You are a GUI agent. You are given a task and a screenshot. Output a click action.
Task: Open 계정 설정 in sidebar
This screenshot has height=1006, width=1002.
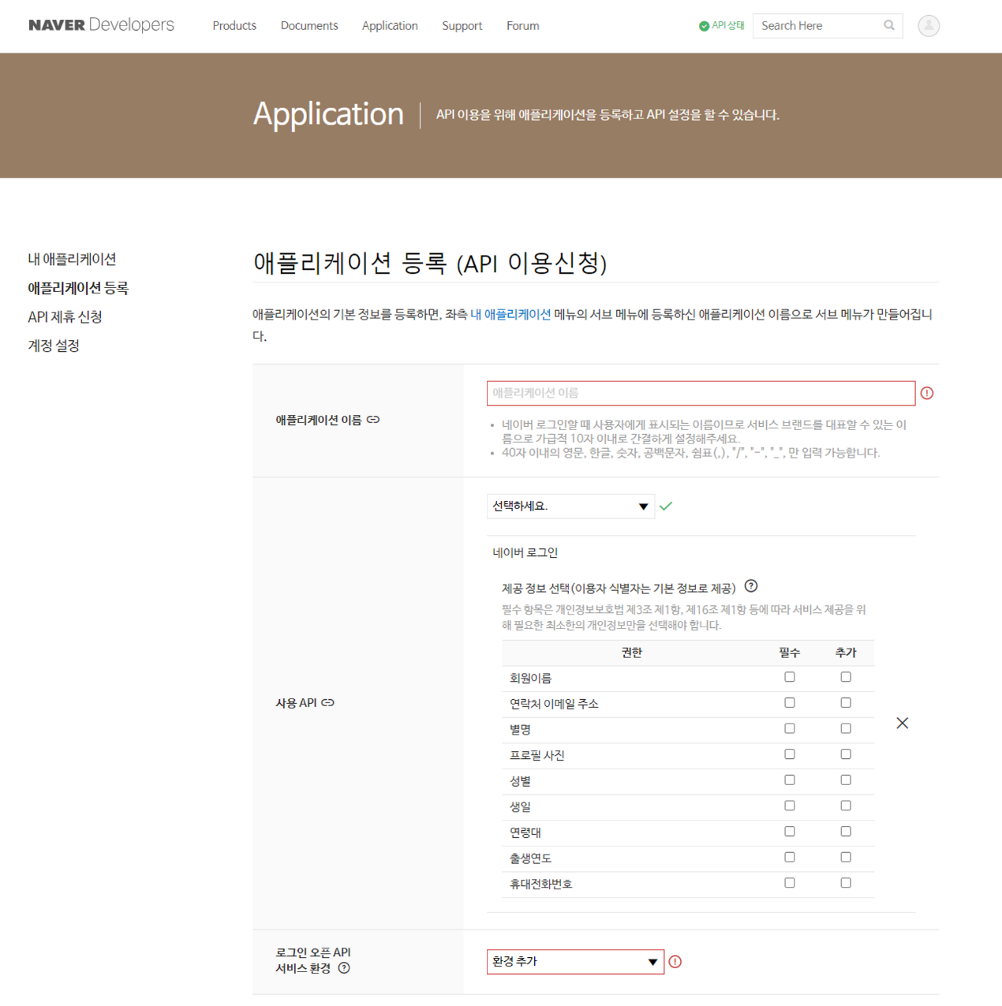54,346
